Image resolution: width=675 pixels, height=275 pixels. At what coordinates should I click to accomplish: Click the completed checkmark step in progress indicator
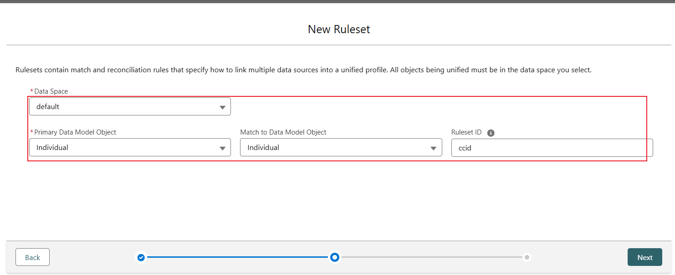pos(141,257)
